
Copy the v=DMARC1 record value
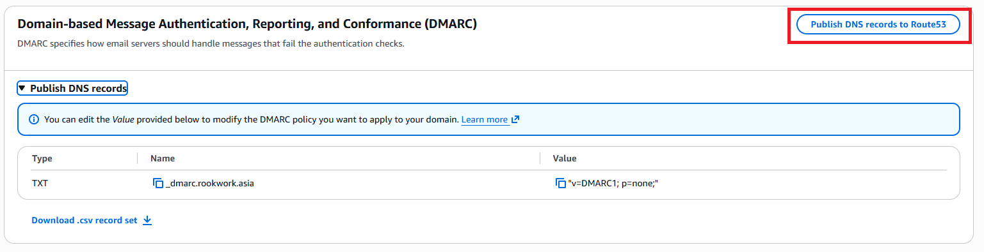[x=561, y=184]
